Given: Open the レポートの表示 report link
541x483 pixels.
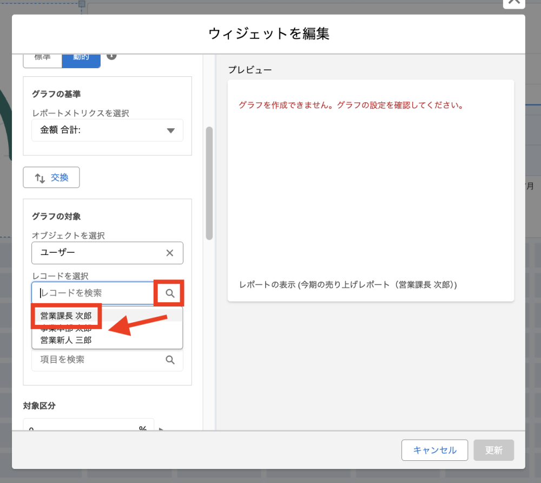Looking at the screenshot, I should [x=348, y=285].
